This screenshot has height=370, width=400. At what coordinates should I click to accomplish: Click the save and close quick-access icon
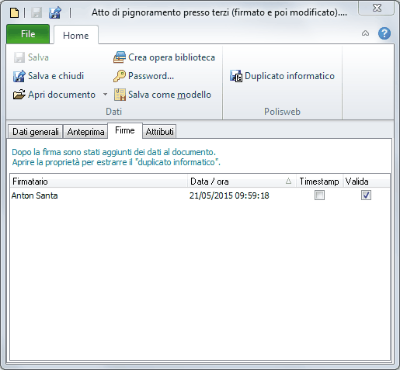(55, 12)
